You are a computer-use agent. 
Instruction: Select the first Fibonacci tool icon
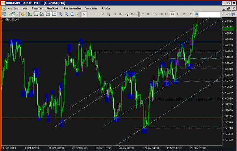[109, 14]
